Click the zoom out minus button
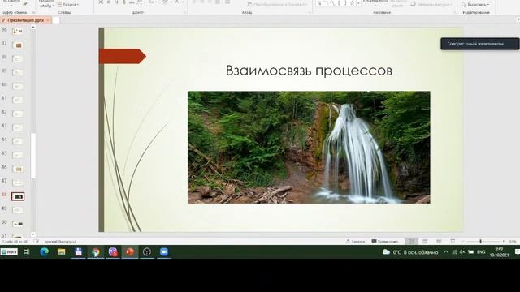The image size is (520, 292). click(463, 242)
